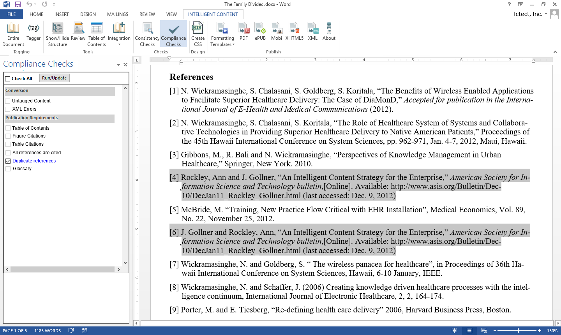The width and height of the screenshot is (561, 335).
Task: Publish to PDF
Action: tap(244, 32)
